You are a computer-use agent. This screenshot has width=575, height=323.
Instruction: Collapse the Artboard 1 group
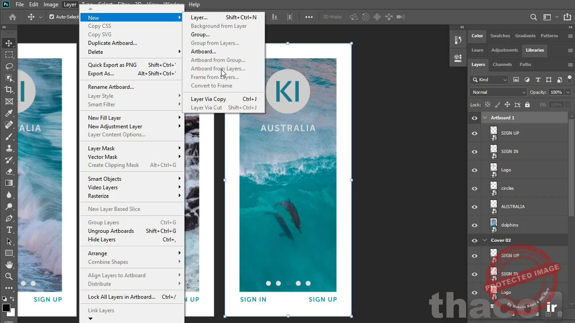pyautogui.click(x=484, y=118)
